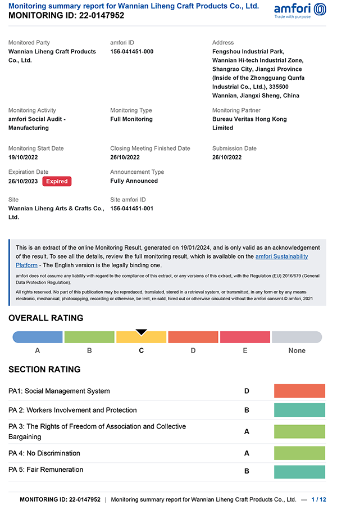Click 'PA 2: Workers Involvement and Protection' label
This screenshot has width=337, height=505.
72,410
